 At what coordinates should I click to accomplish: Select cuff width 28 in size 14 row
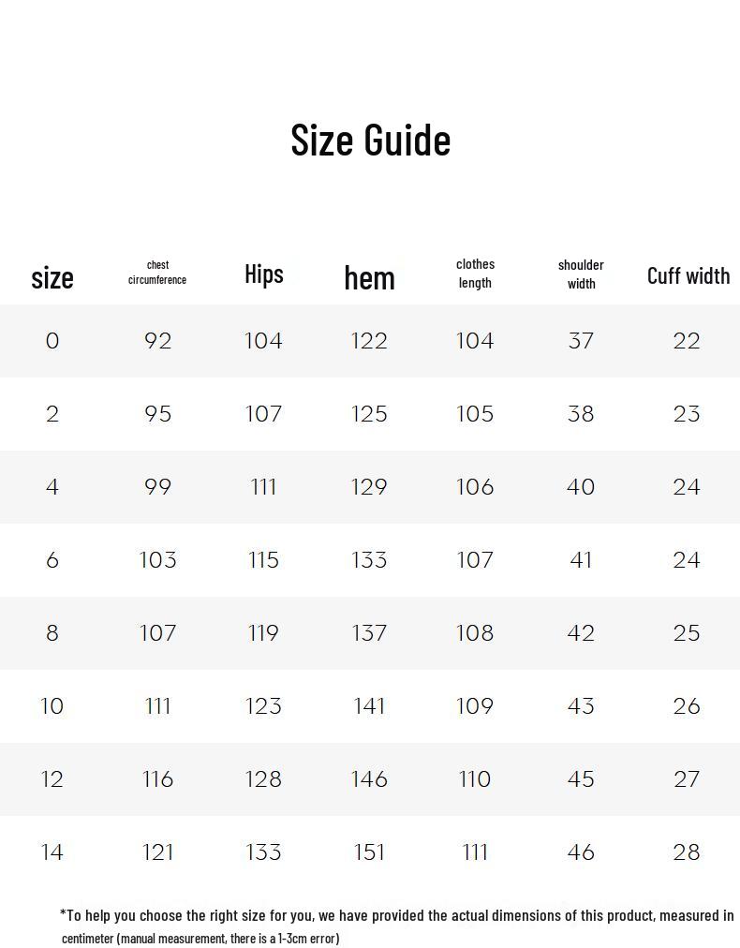pos(687,852)
